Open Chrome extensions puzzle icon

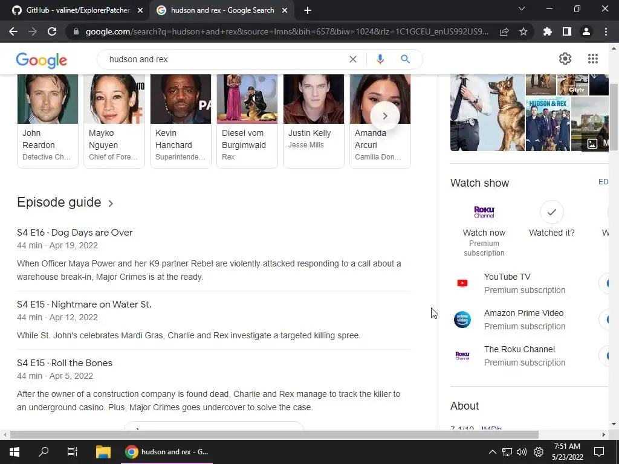[548, 31]
